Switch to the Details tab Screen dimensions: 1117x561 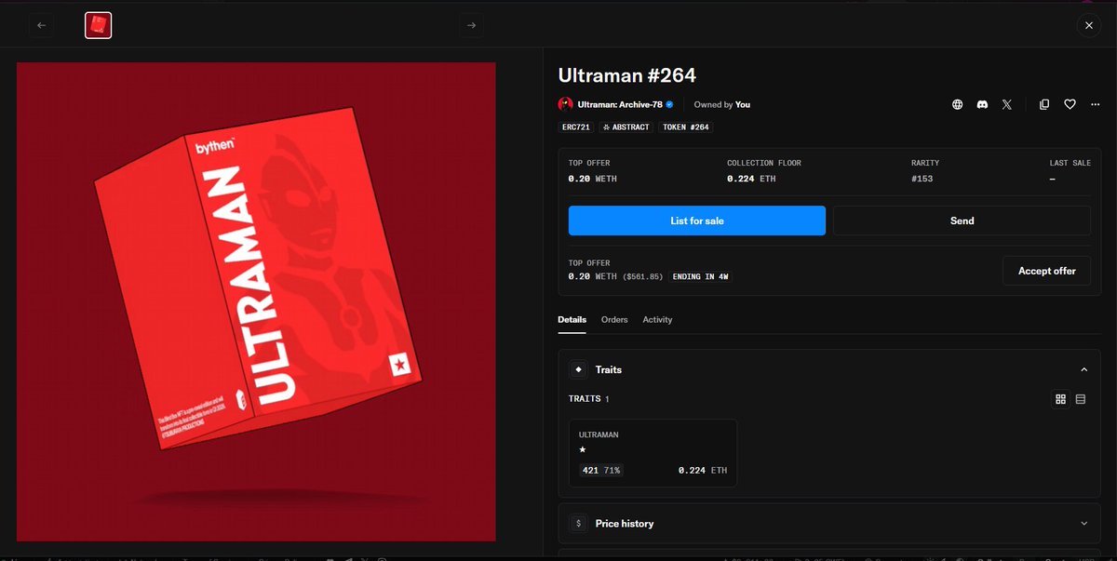(572, 319)
